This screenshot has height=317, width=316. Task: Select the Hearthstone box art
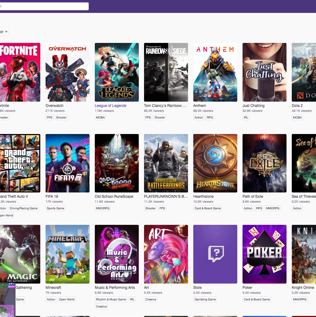[x=215, y=163]
